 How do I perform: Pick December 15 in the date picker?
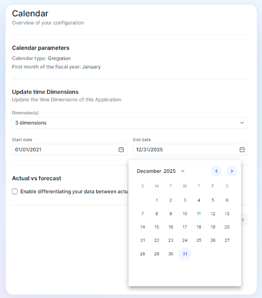point(156,227)
